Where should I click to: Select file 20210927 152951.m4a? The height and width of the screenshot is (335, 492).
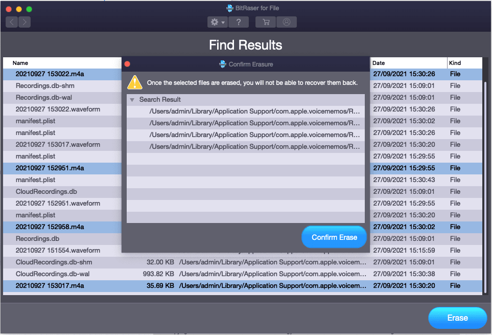[50, 168]
